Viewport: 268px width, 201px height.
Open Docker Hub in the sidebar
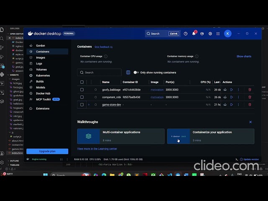(x=47, y=93)
